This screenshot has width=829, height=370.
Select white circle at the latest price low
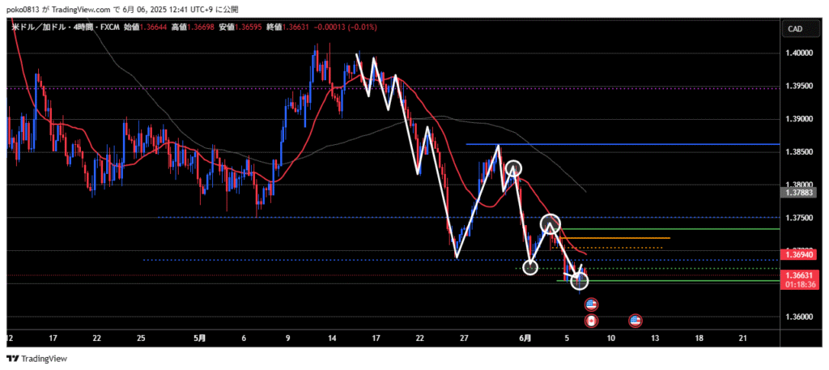coord(580,281)
